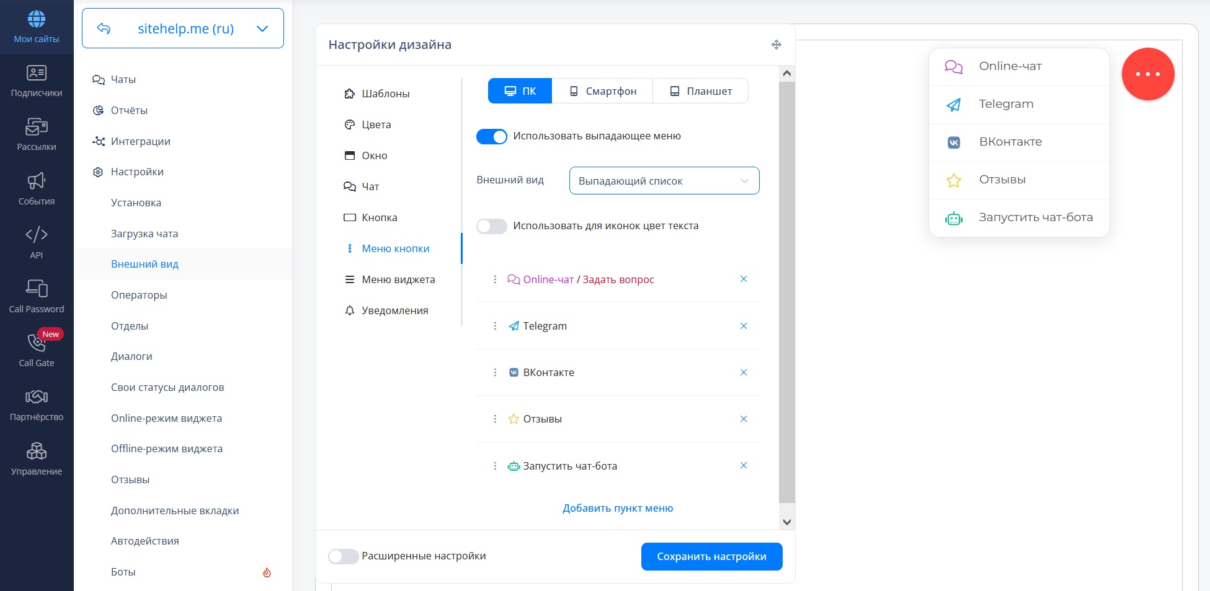Click the back arrow in the site selector
Viewport: 1210px width, 591px height.
pos(104,28)
